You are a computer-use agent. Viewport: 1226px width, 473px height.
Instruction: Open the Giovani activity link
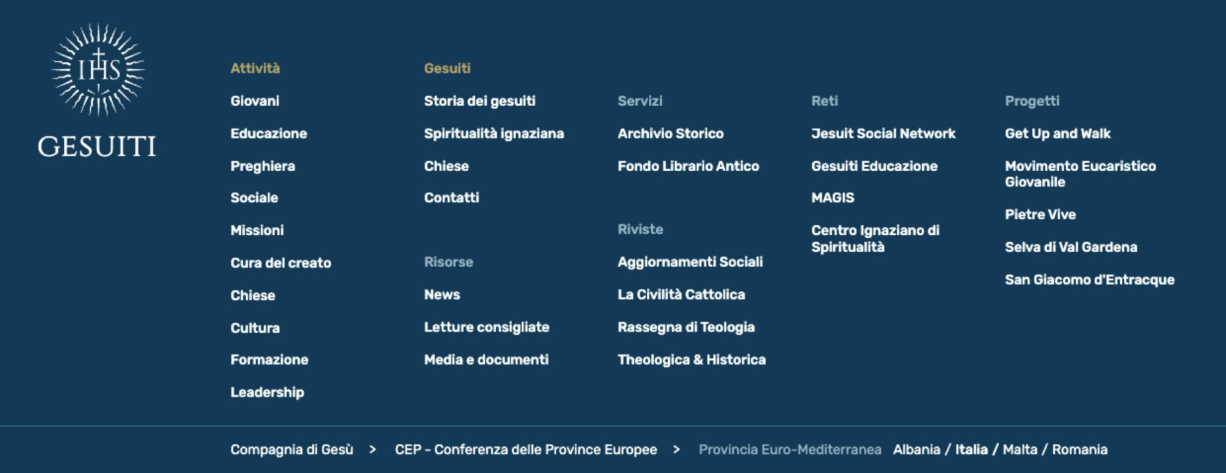pyautogui.click(x=255, y=101)
